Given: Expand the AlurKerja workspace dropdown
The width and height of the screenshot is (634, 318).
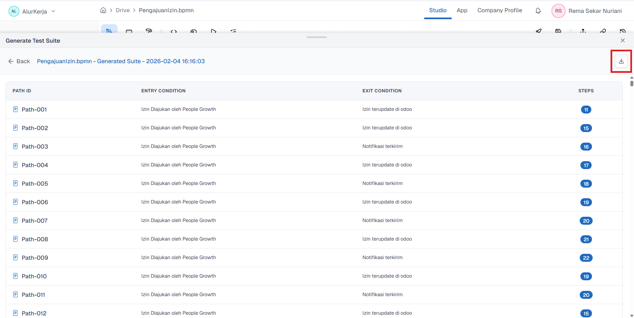Looking at the screenshot, I should pos(53,11).
